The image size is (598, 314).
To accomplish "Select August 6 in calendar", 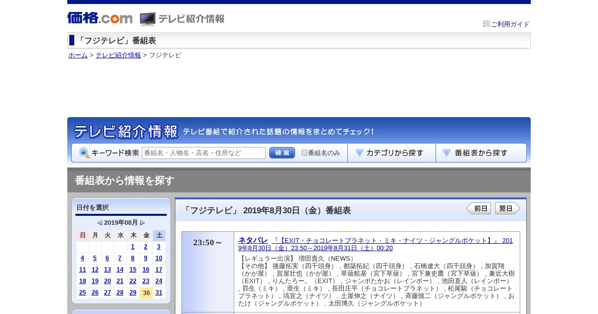I will pyautogui.click(x=107, y=258).
